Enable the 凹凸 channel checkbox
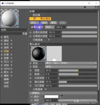This screenshot has height=105, width=100. [x=12, y=62]
